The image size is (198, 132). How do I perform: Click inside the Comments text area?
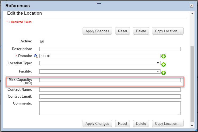[x=110, y=108]
